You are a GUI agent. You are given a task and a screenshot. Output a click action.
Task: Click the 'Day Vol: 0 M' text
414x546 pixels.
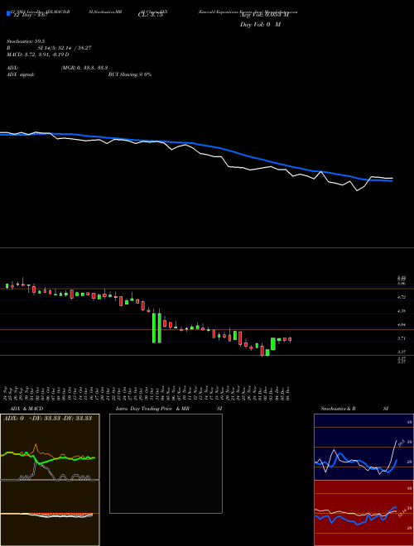click(x=260, y=25)
